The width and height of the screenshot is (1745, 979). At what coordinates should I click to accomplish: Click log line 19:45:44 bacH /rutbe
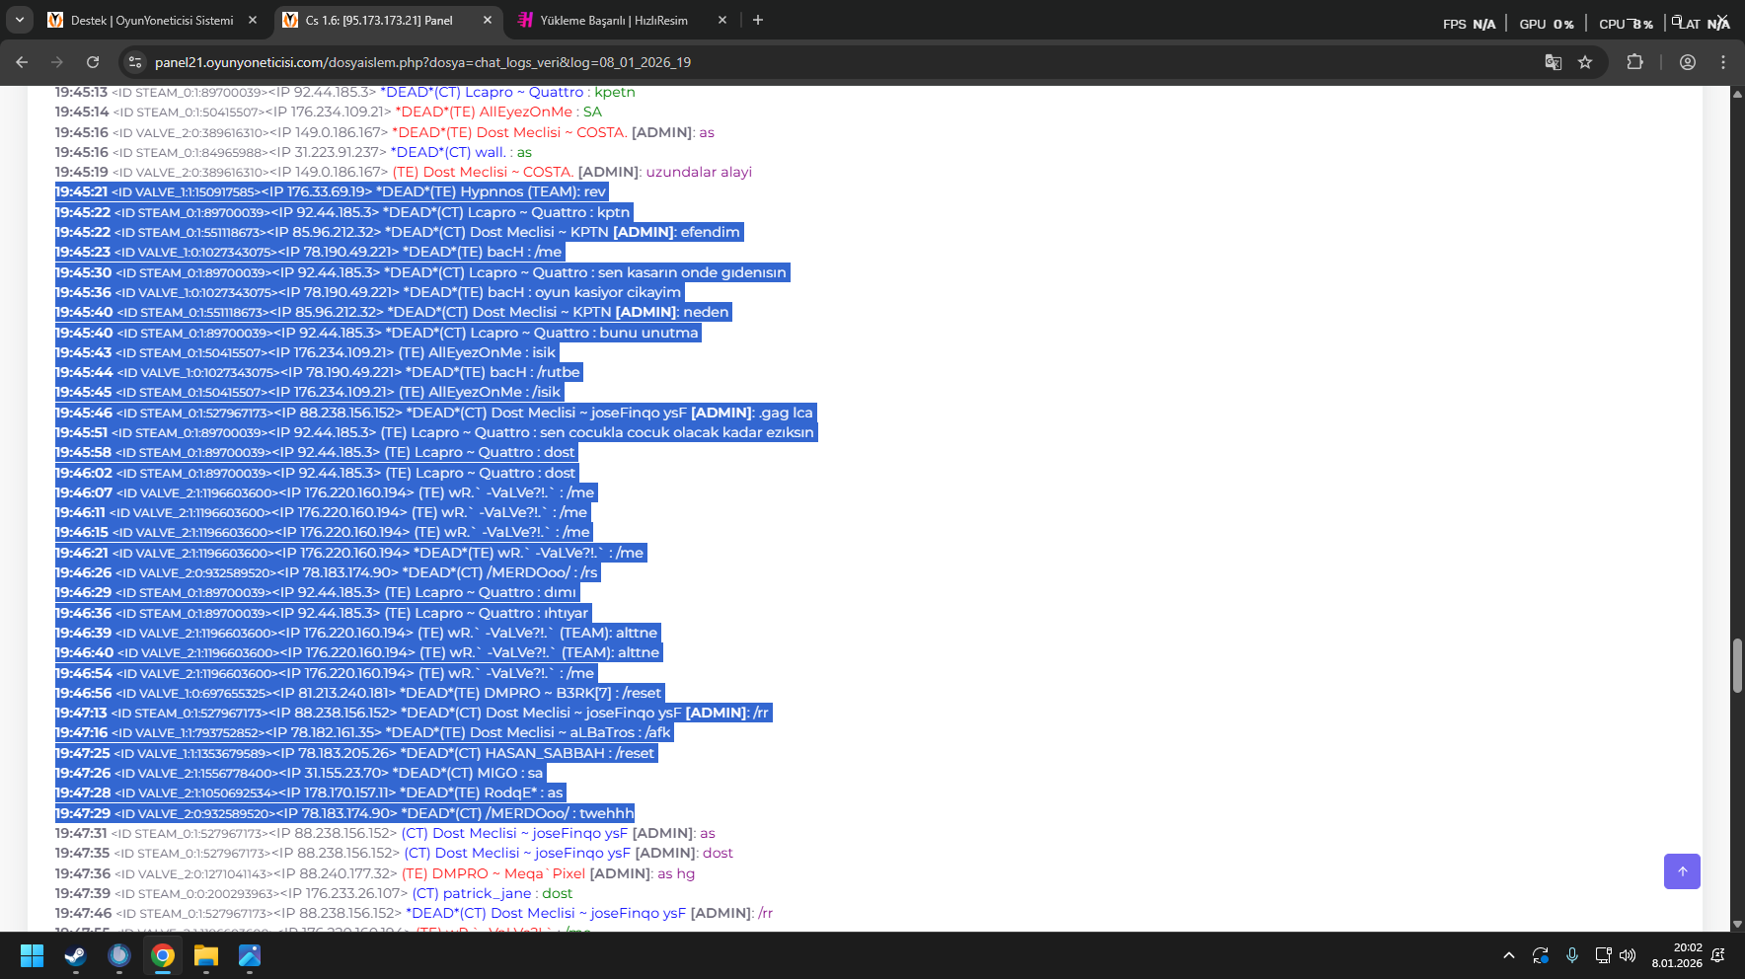[319, 372]
